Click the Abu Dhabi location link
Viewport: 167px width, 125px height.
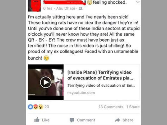(65, 8)
